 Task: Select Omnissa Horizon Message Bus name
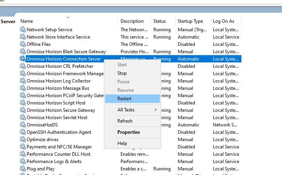(58, 88)
